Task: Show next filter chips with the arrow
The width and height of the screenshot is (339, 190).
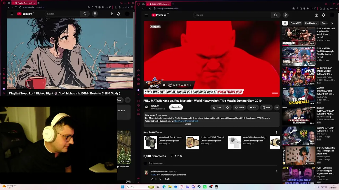Action: point(332,23)
